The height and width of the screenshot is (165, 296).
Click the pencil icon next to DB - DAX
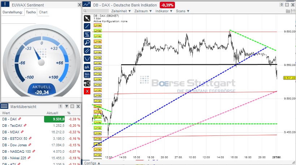coord(20,119)
